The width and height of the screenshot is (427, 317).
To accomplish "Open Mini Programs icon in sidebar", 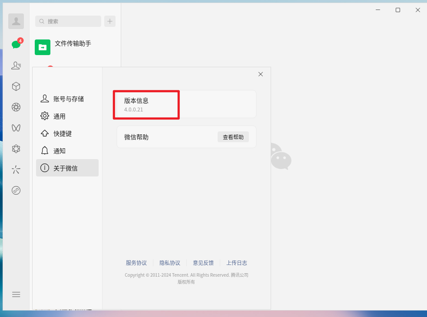I will pos(16,190).
